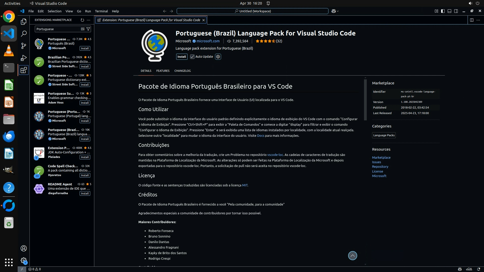Install the Portuguese (Brazil) Language Pack
Screen dimensions: 484x272
click(181, 57)
